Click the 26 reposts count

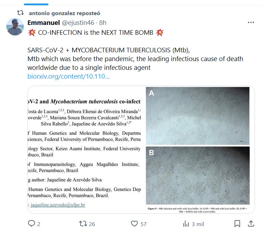click(92, 224)
